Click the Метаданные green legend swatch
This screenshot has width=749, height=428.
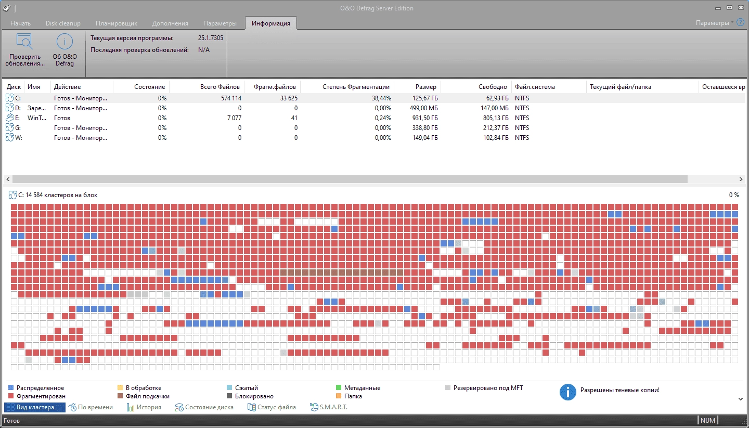pos(339,388)
